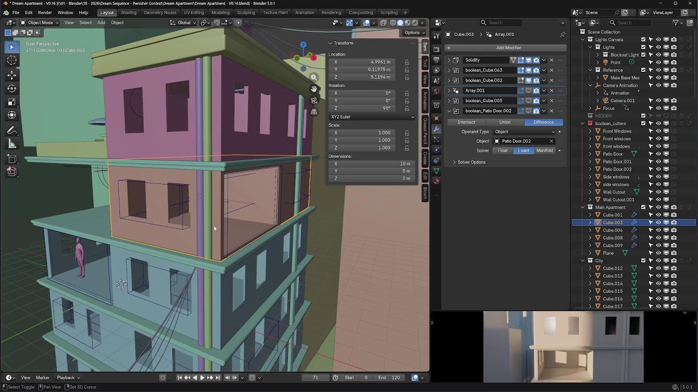The height and width of the screenshot is (392, 698).
Task: Set boolean operation to Intersect
Action: pyautogui.click(x=466, y=122)
